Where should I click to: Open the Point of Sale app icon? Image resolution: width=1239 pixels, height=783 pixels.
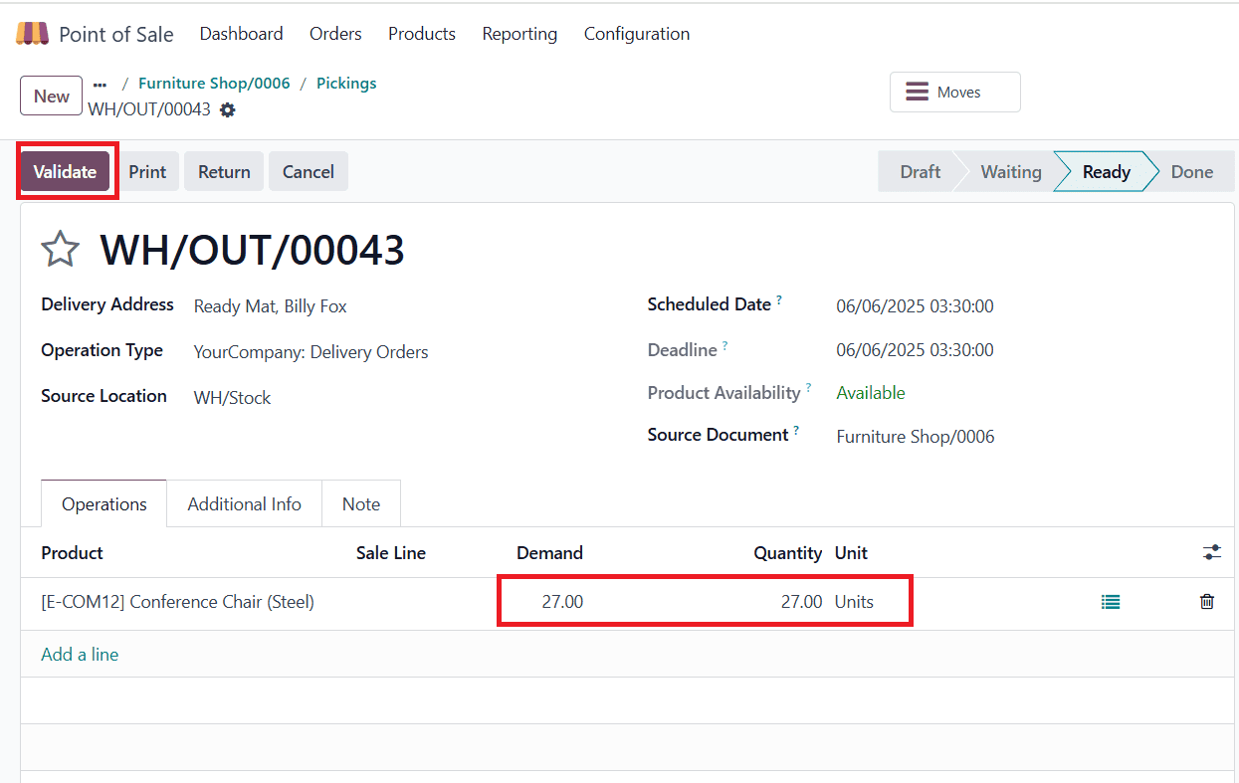[32, 34]
